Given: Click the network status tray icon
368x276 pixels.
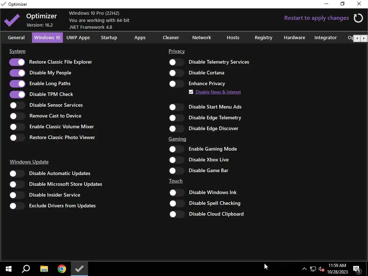Looking at the screenshot, I should point(313,269).
